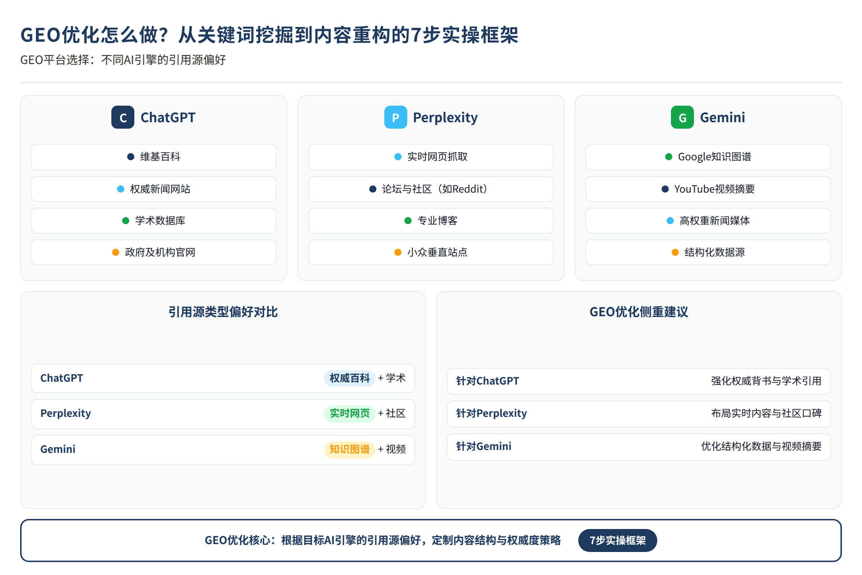This screenshot has width=862, height=575.
Task: Click the GEO优化核心 footer statement
Action: click(383, 540)
